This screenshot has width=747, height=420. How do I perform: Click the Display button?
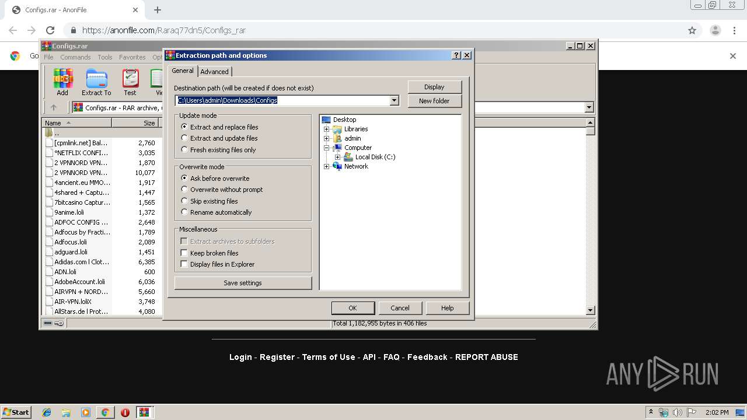434,87
